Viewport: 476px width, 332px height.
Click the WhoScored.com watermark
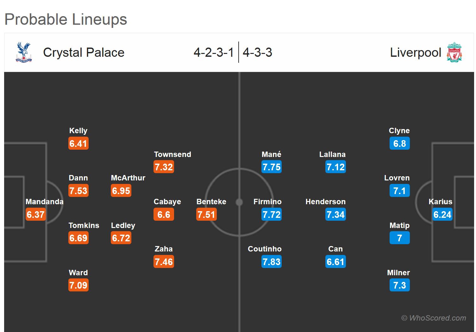click(x=434, y=318)
